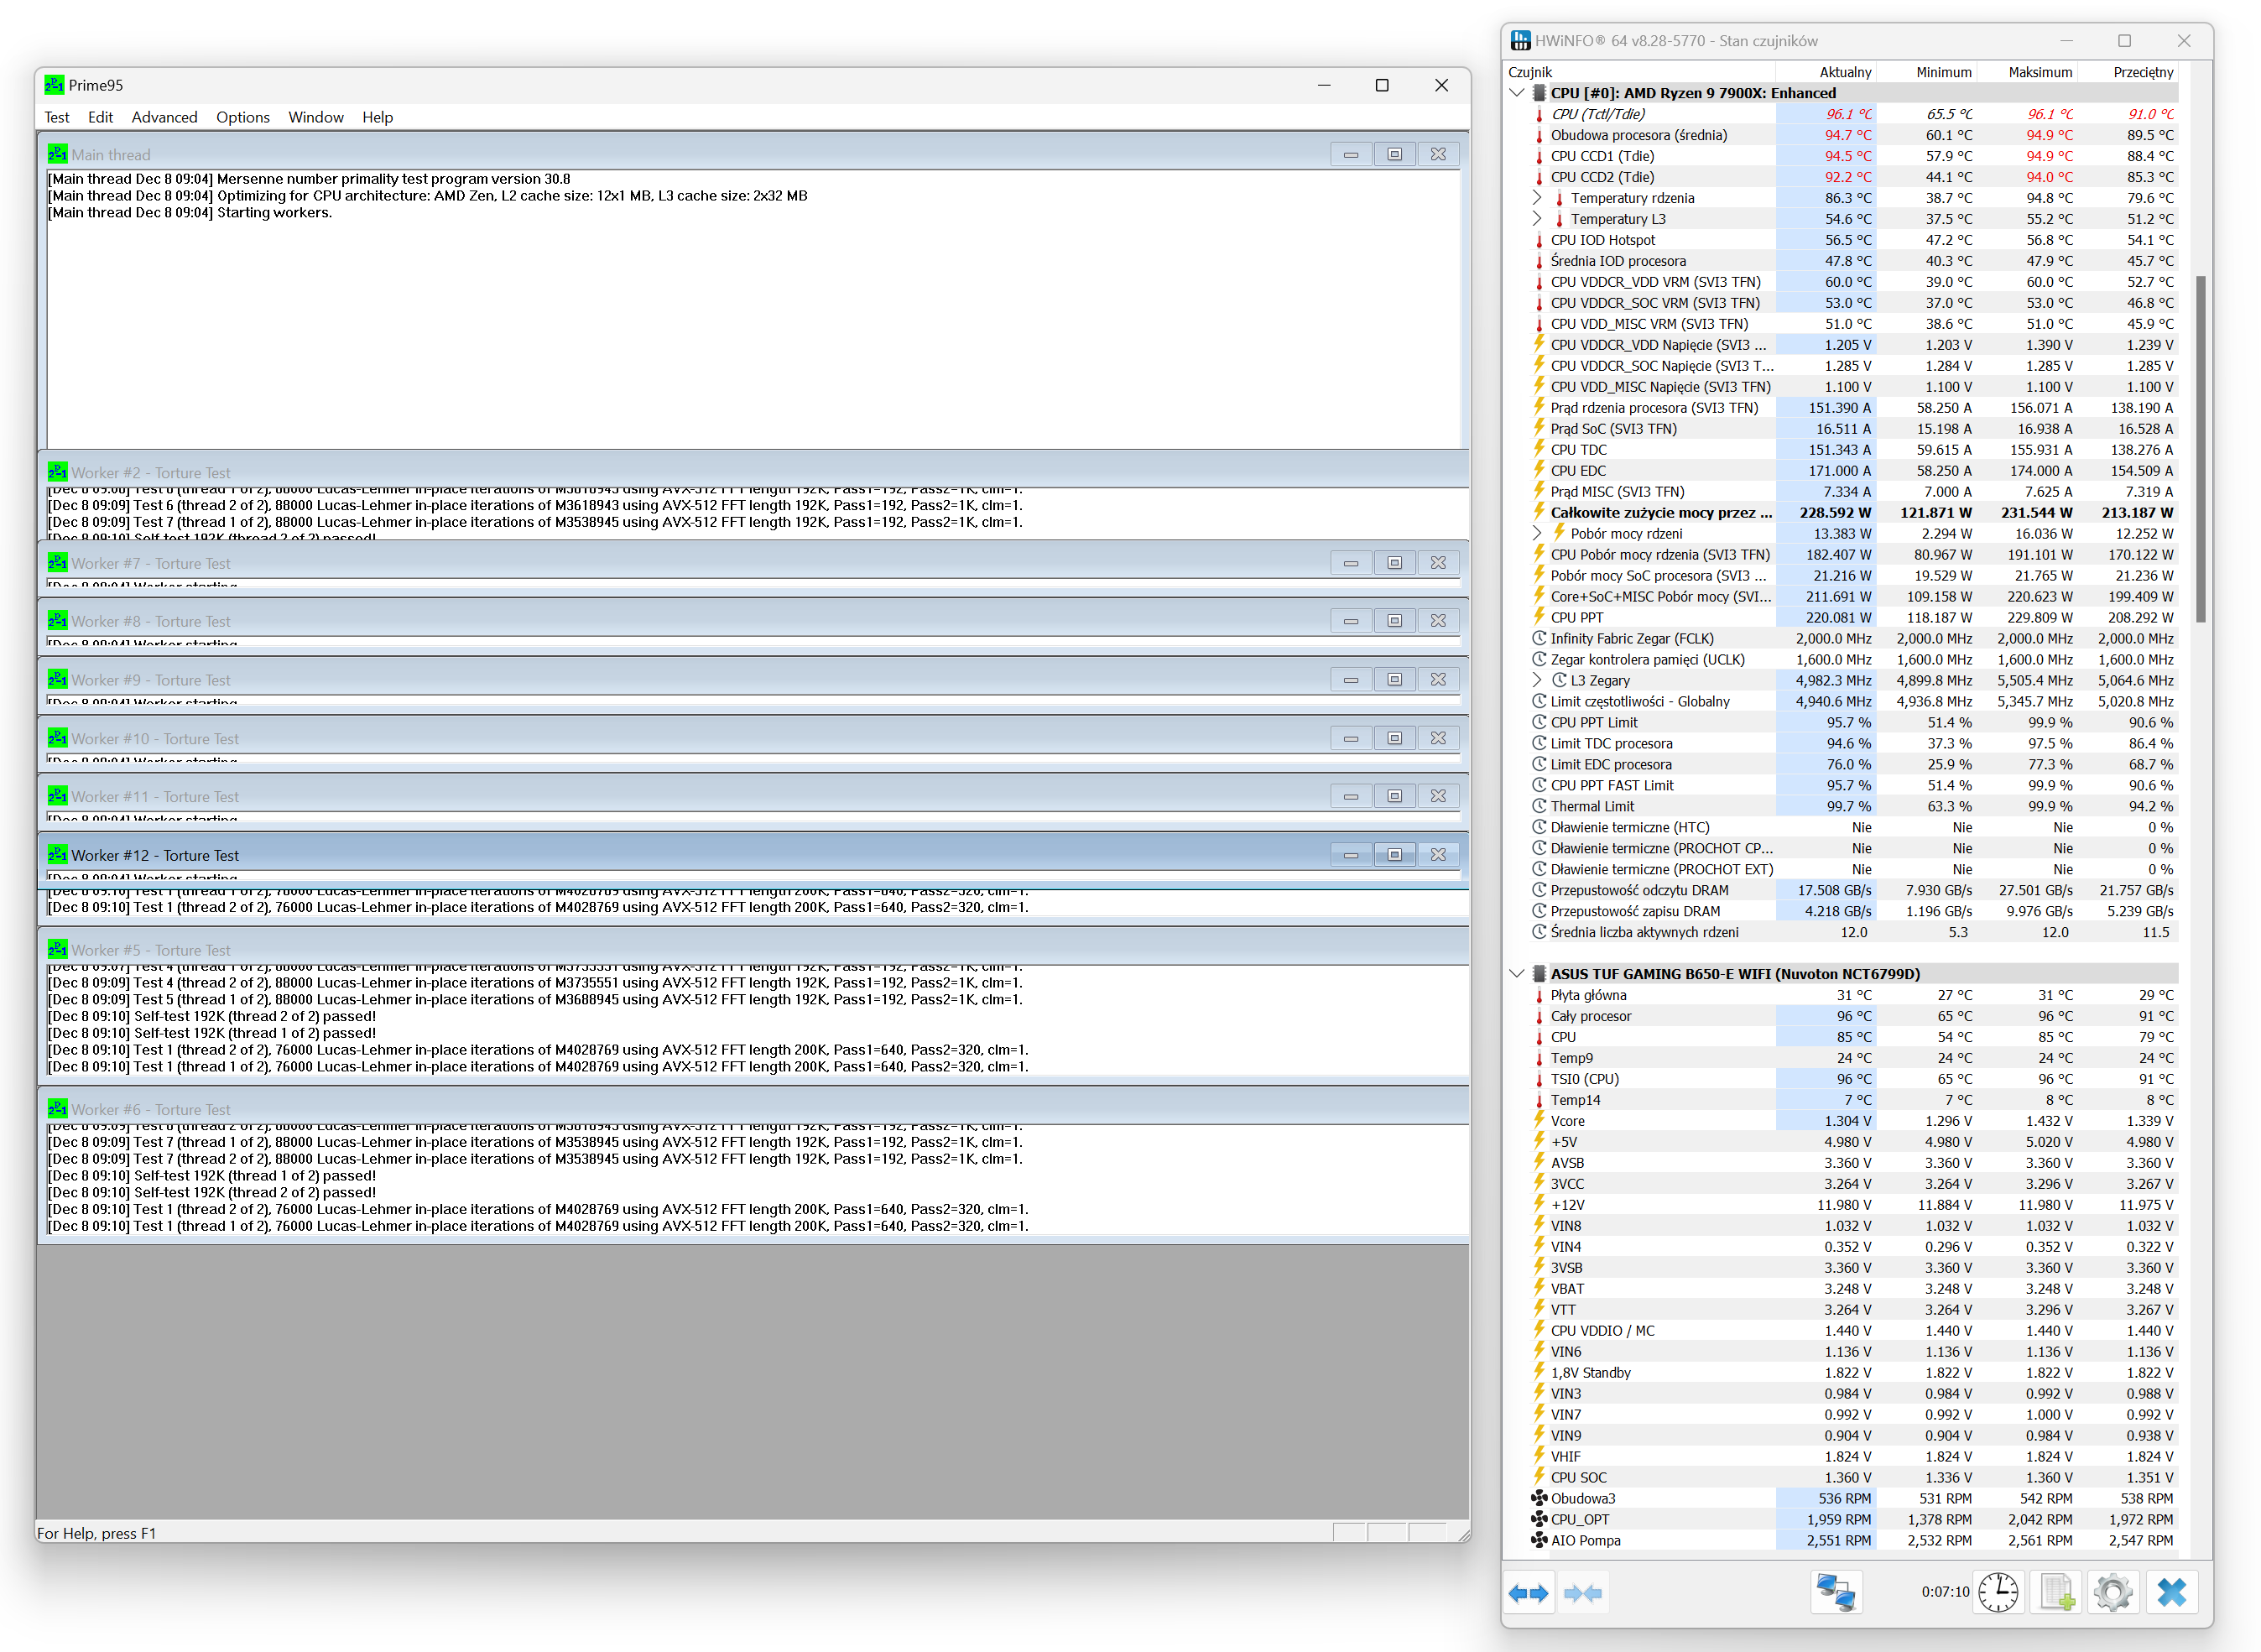Collapse the CPU [#0] AMD Ryzen 9 group
Screen dimensions: 2261x1652
1517,93
